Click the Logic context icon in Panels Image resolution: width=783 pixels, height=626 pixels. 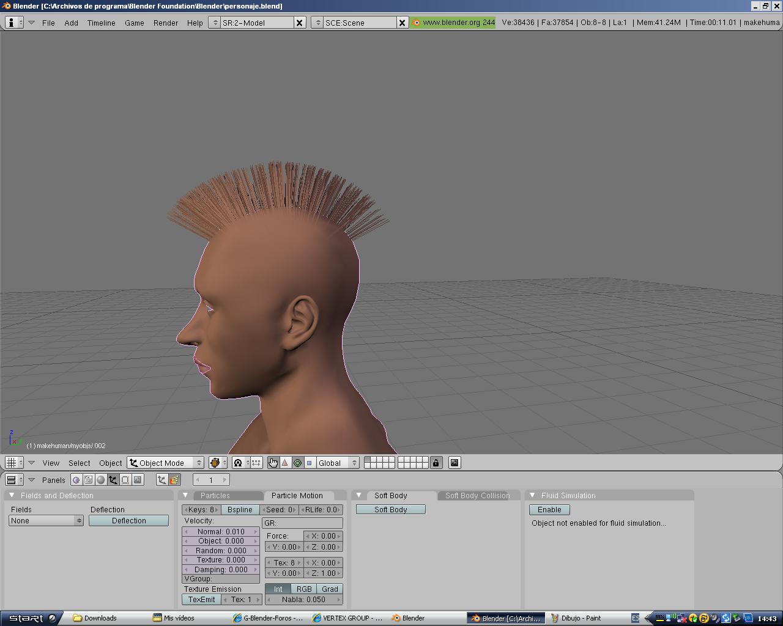(76, 480)
